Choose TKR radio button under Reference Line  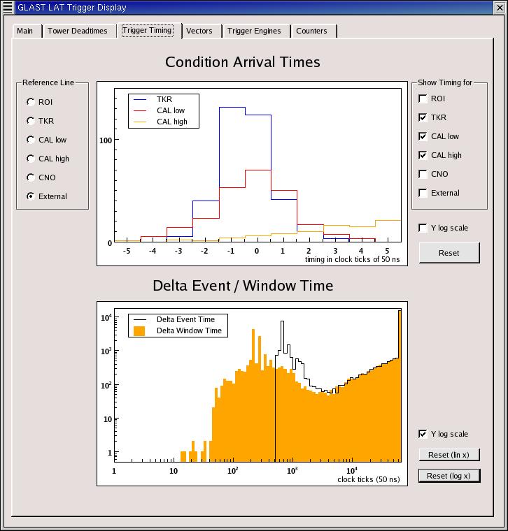(31, 121)
